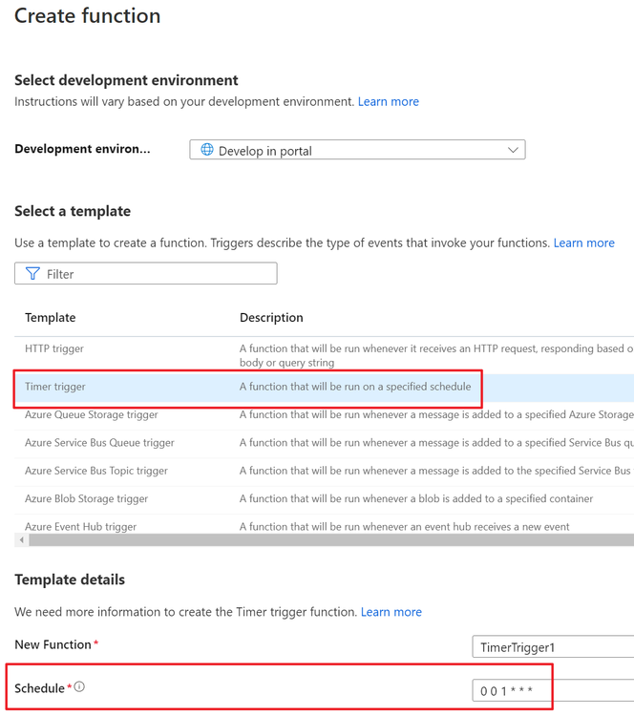Choose the Azure Queue Storage trigger row
The width and height of the screenshot is (634, 716).
[x=92, y=414]
